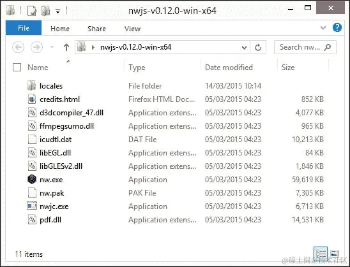
Task: Open the File tab
Action: coord(24,28)
